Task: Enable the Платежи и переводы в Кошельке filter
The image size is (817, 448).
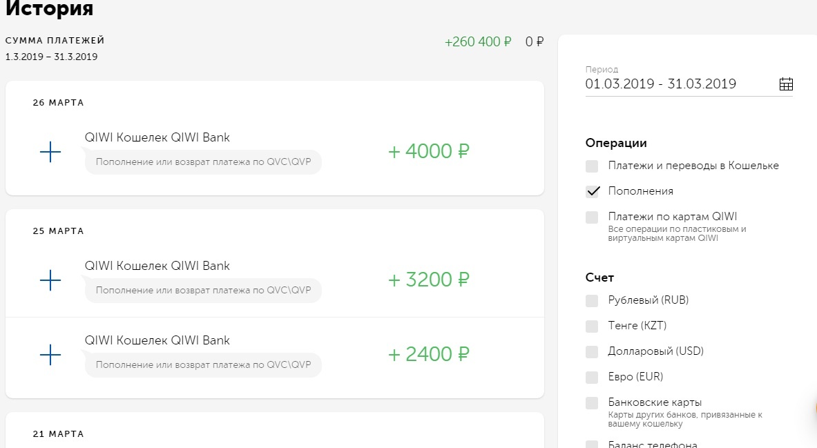Action: coord(592,166)
